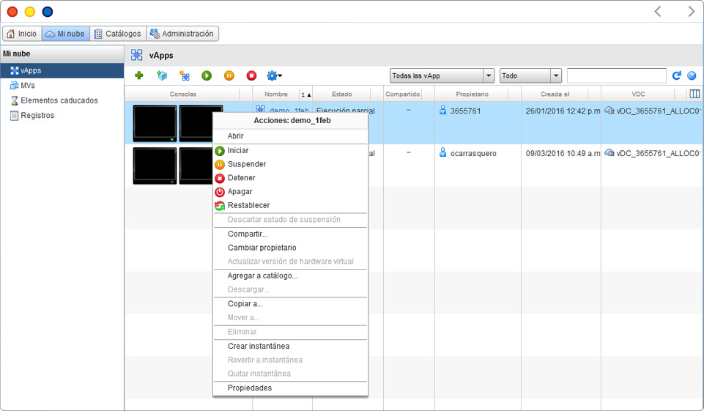Switch to the Administración tab
704x411 pixels.
(x=182, y=34)
